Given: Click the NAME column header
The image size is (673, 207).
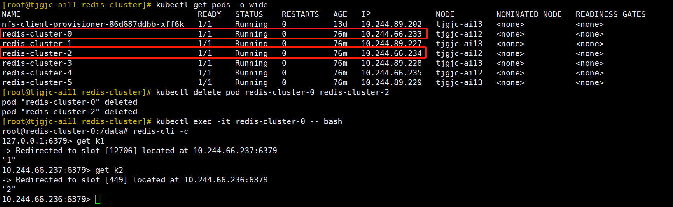Looking at the screenshot, I should [11, 14].
